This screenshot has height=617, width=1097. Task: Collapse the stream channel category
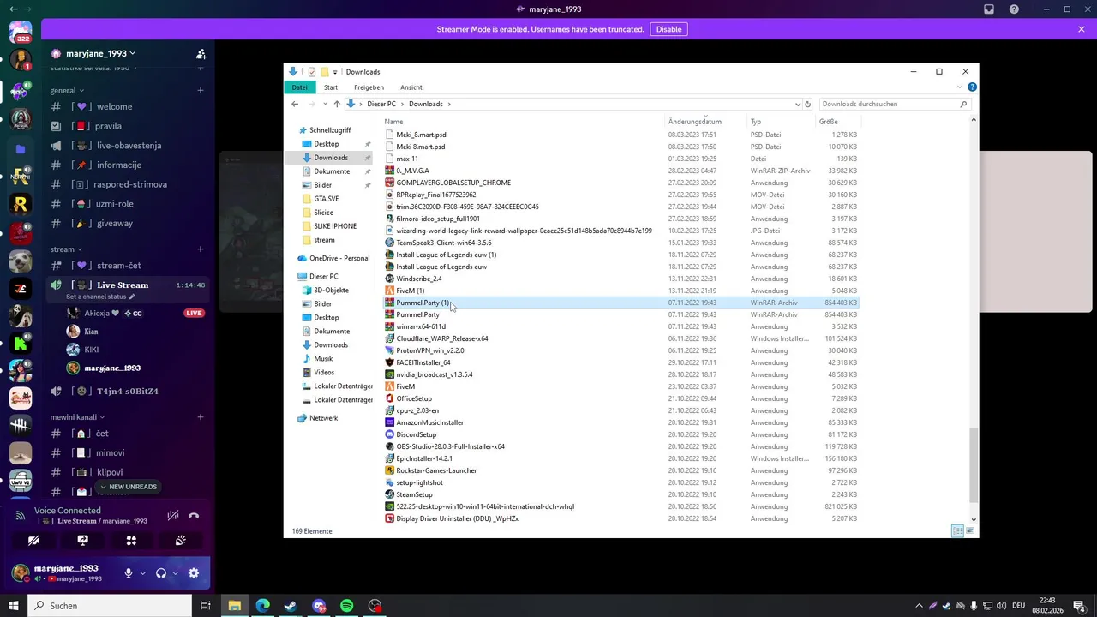pos(65,249)
